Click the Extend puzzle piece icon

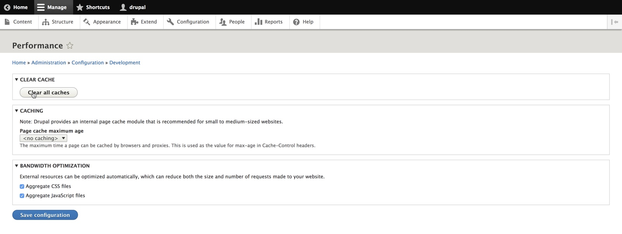[x=135, y=22]
